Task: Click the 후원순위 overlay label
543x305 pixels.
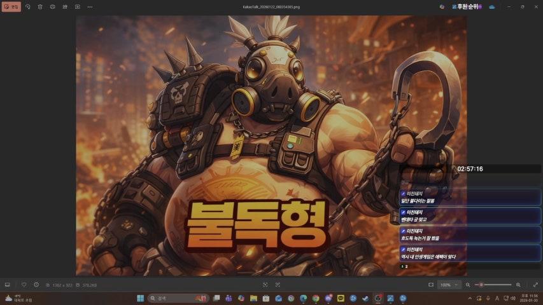Action: [467, 6]
